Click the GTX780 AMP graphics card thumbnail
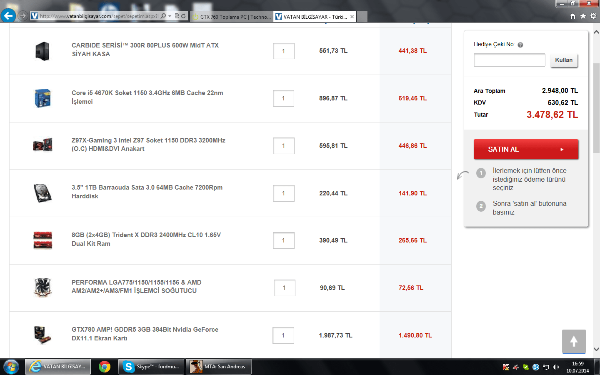Viewport: 600px width, 375px height. point(42,335)
